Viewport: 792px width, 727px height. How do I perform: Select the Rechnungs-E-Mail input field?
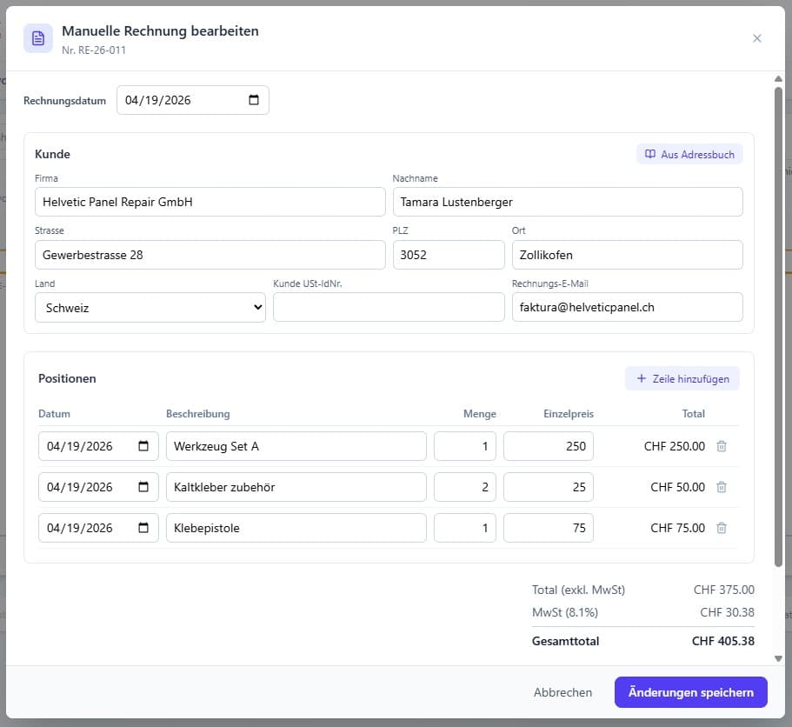(626, 307)
